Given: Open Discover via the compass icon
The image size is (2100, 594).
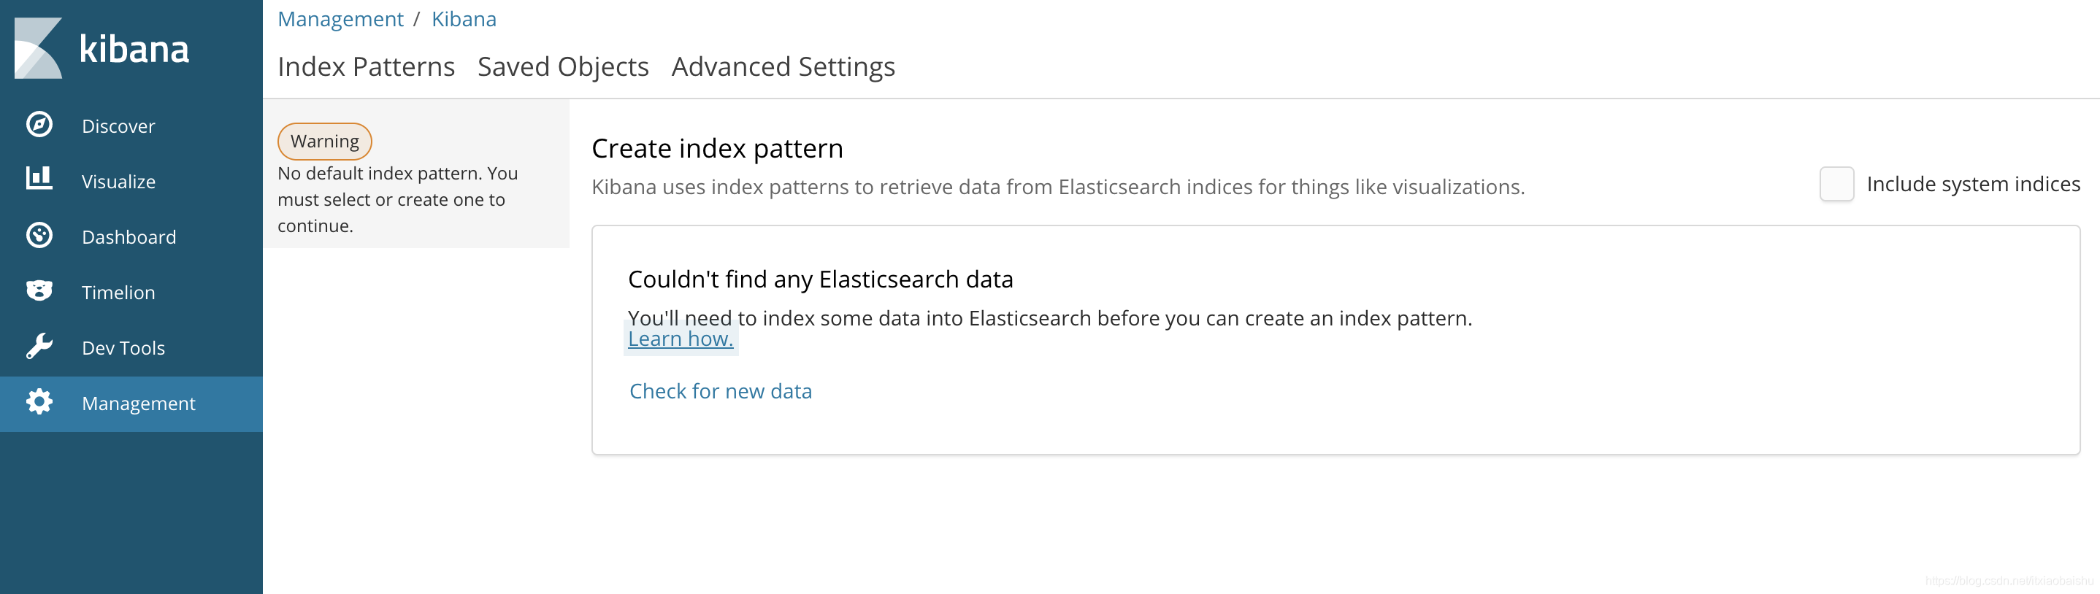Looking at the screenshot, I should point(39,125).
